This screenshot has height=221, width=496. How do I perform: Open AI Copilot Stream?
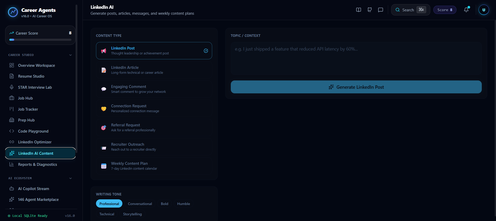point(40,189)
